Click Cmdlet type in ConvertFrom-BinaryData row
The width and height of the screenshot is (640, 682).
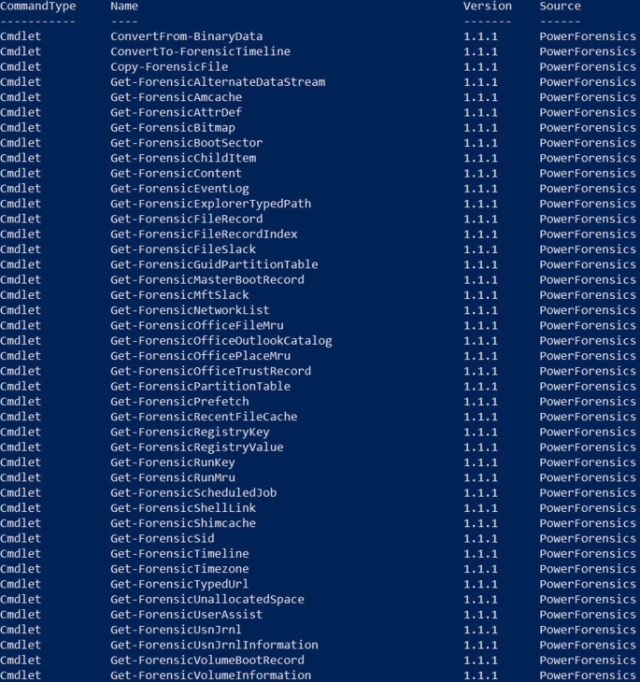21,36
